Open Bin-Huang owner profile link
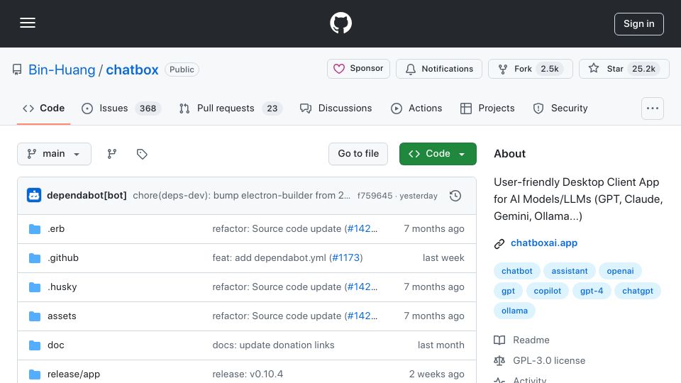 pos(62,70)
